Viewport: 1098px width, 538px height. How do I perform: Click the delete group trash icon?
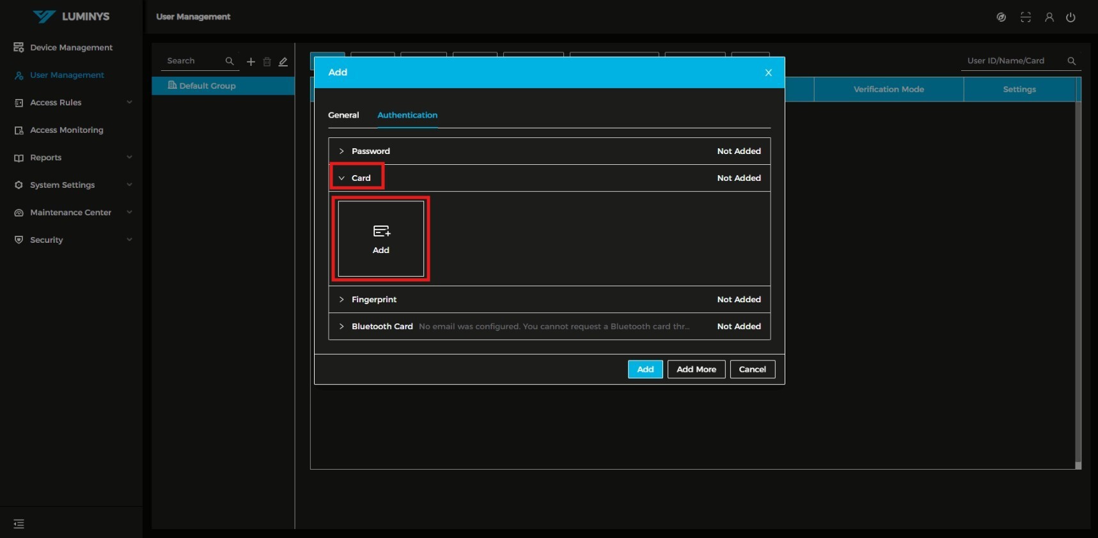[x=267, y=61]
